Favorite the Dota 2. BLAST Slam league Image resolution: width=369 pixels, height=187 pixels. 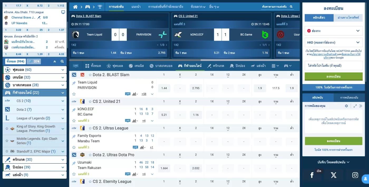[90, 75]
